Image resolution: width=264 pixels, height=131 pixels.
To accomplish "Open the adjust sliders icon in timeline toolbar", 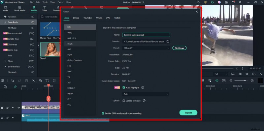I will pos(54,81).
